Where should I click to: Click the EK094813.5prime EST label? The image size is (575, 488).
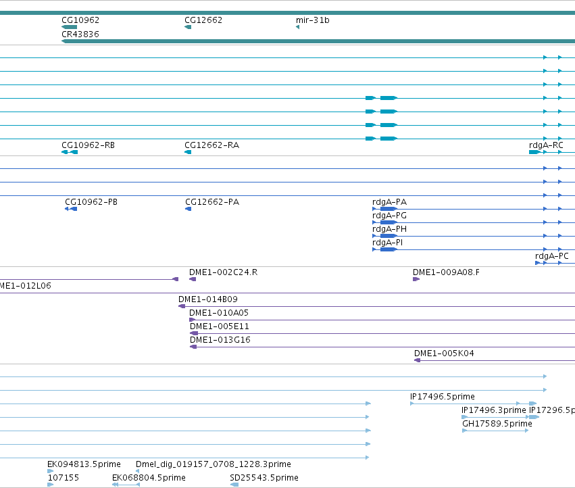(84, 464)
